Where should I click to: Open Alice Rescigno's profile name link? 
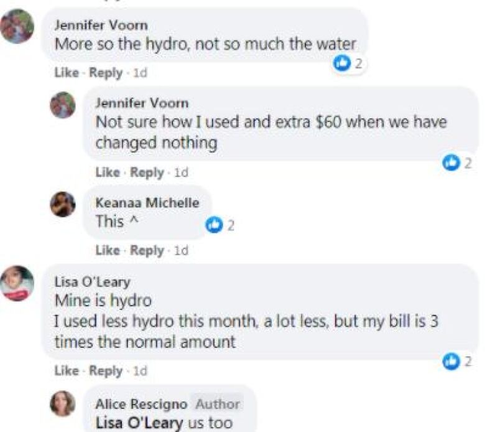pyautogui.click(x=139, y=405)
